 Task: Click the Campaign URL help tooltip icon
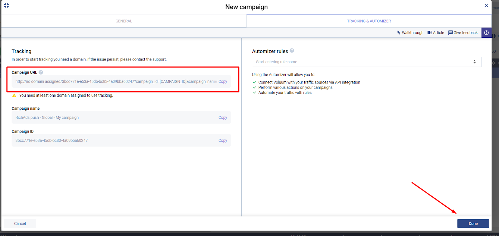(x=41, y=72)
